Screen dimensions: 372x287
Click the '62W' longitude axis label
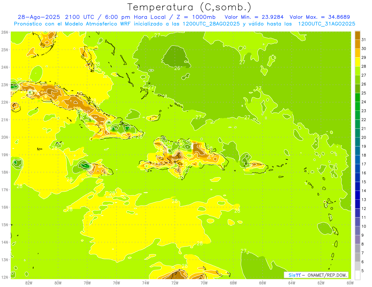point(321,283)
